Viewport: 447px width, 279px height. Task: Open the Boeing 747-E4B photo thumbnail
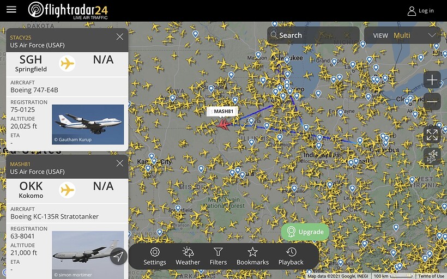click(88, 125)
